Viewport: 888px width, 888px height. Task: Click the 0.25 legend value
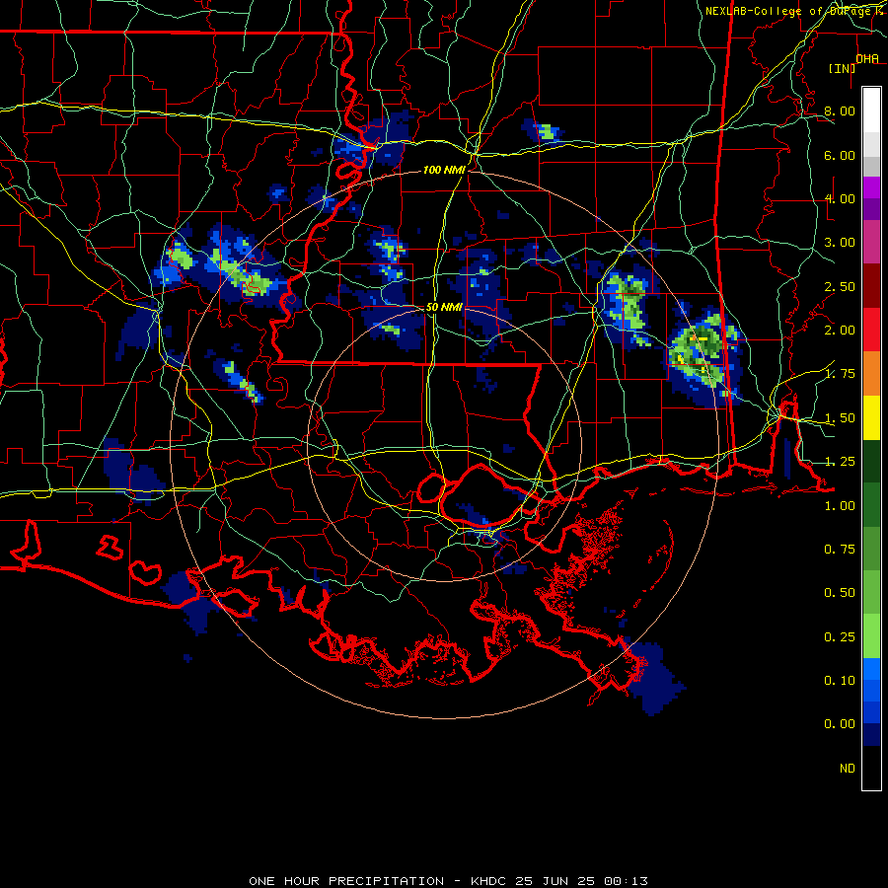840,637
